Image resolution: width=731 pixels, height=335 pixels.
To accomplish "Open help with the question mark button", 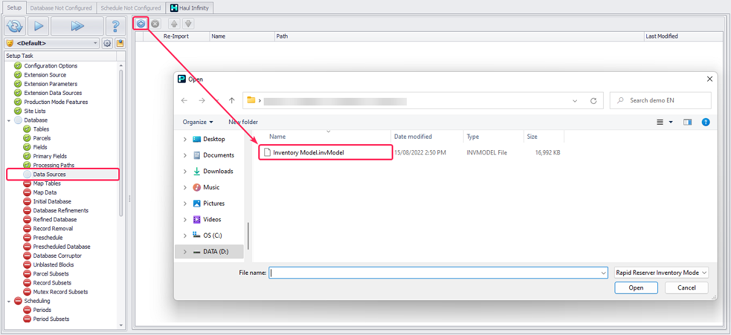I will coord(115,26).
